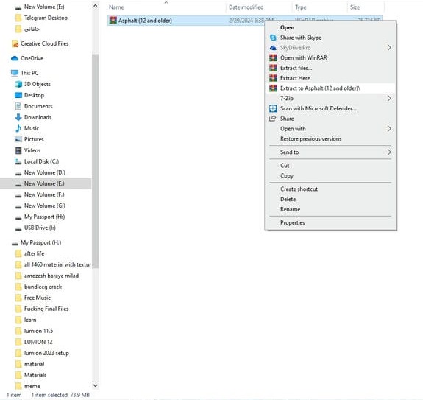Expand the Open with submenu arrow
This screenshot has height=400, width=423.
389,129
